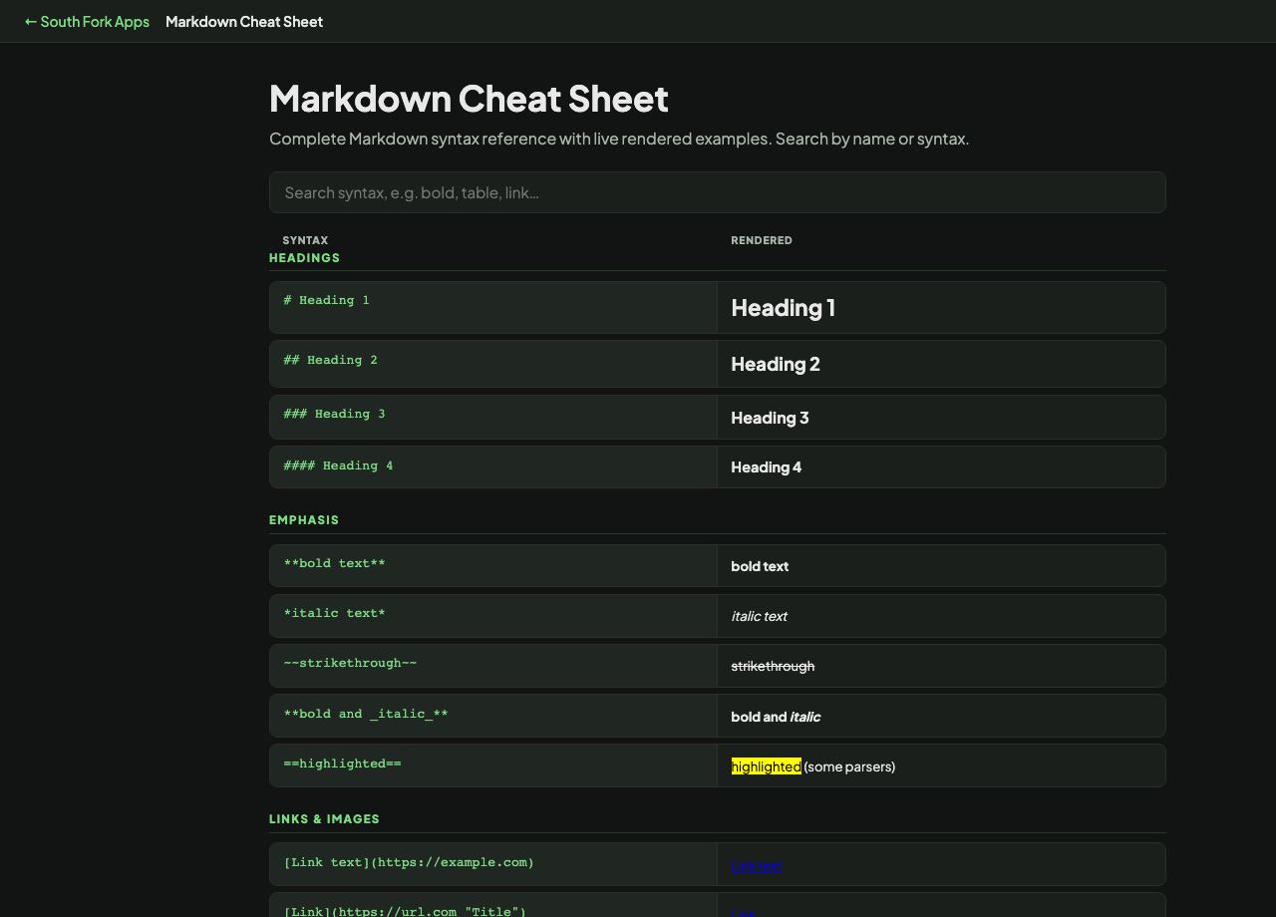Select the "LINKS & IMAGES" section label
This screenshot has width=1276, height=917.
[324, 819]
